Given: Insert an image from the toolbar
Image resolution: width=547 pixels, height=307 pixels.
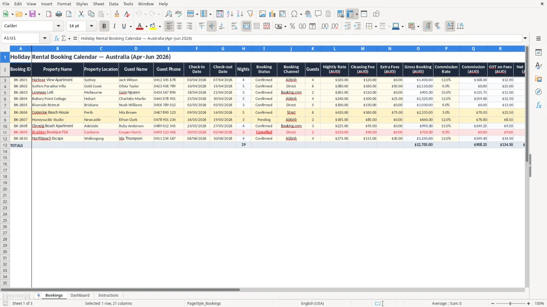Looking at the screenshot, I should click(x=263, y=14).
